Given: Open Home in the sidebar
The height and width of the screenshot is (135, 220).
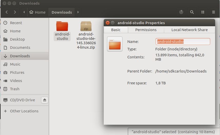Looking at the screenshot, I should [x=25, y=31].
